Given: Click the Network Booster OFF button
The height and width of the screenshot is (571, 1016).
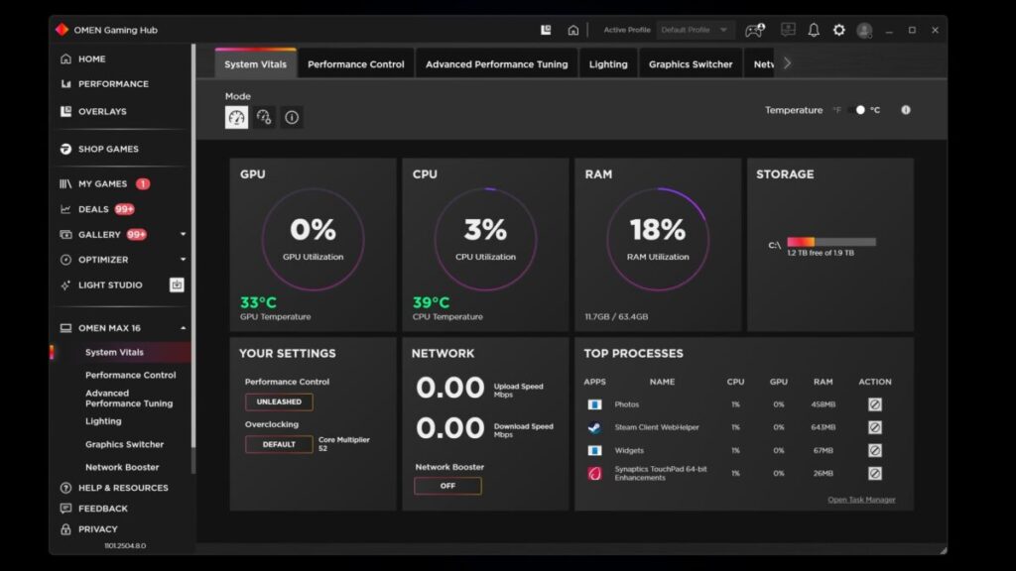Looking at the screenshot, I should click(x=447, y=486).
